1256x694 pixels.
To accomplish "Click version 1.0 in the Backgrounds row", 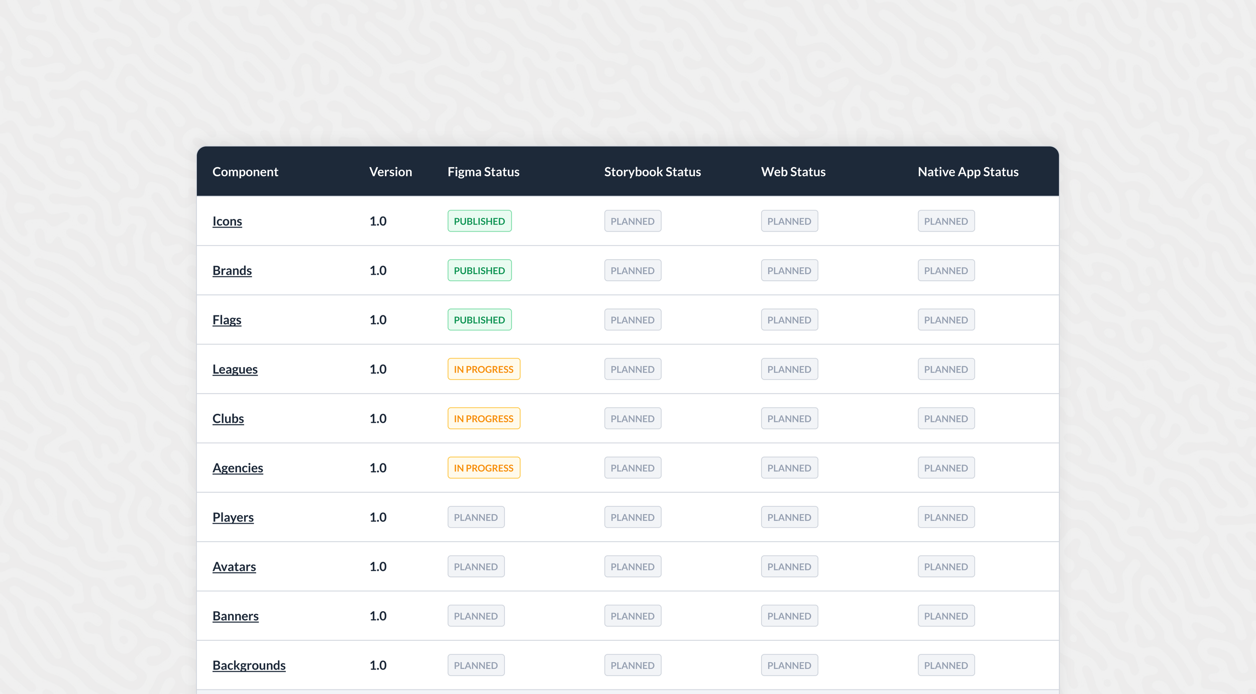I will click(x=378, y=665).
